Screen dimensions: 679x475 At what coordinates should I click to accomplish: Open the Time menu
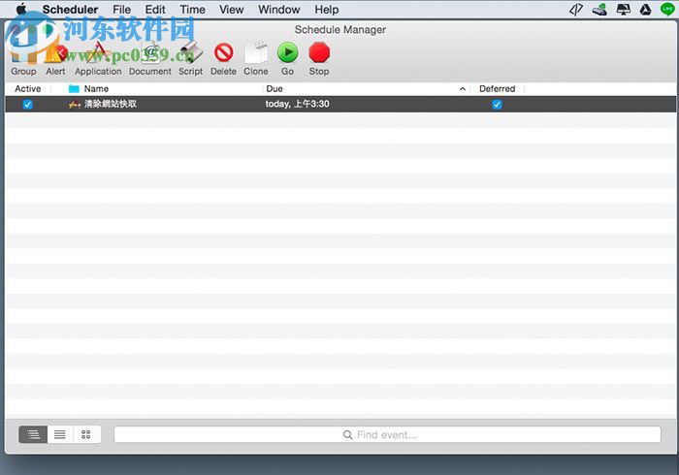tap(193, 9)
